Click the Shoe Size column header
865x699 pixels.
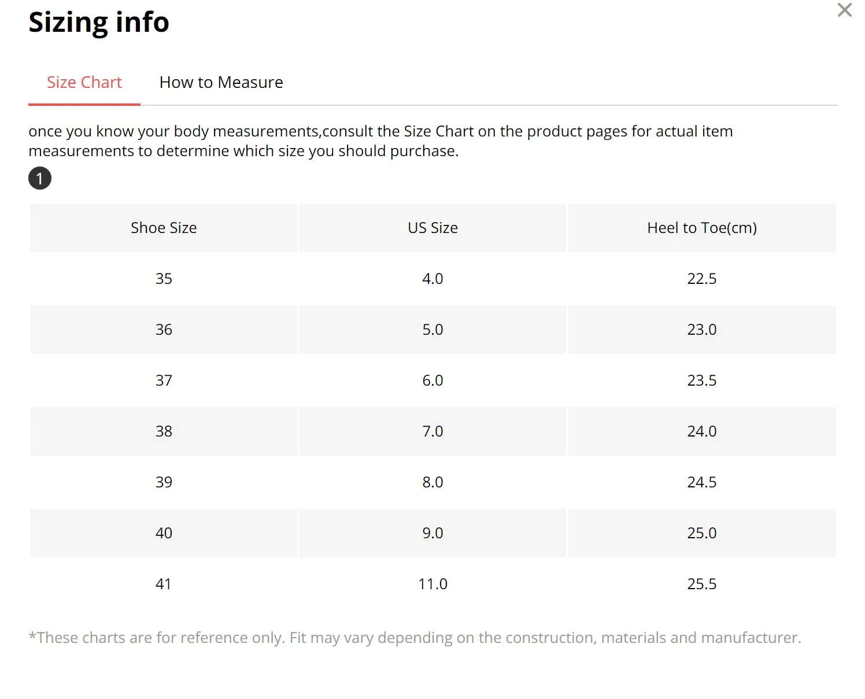[x=164, y=228]
